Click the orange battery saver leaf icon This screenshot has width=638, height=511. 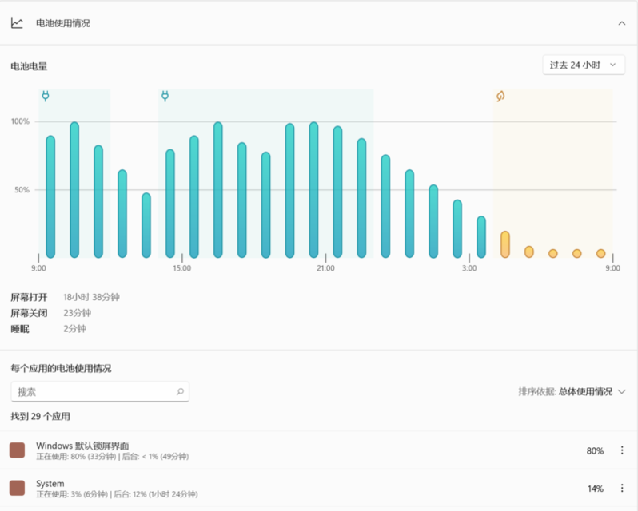coord(500,97)
